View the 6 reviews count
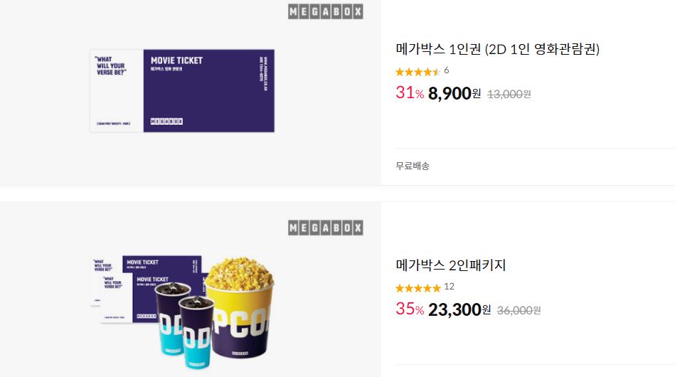This screenshot has height=377, width=675. [x=447, y=70]
